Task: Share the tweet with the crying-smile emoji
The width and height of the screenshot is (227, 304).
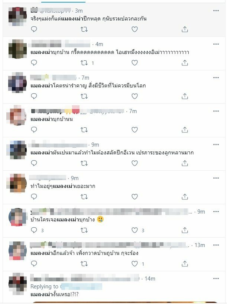Action: [x=185, y=230]
